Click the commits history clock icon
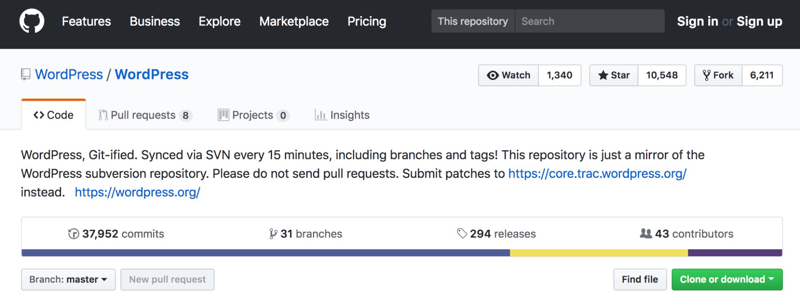This screenshot has height=297, width=800. (74, 234)
